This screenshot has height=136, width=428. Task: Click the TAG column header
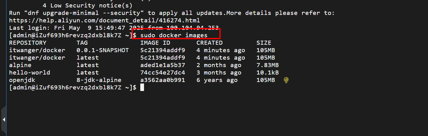tap(82, 43)
